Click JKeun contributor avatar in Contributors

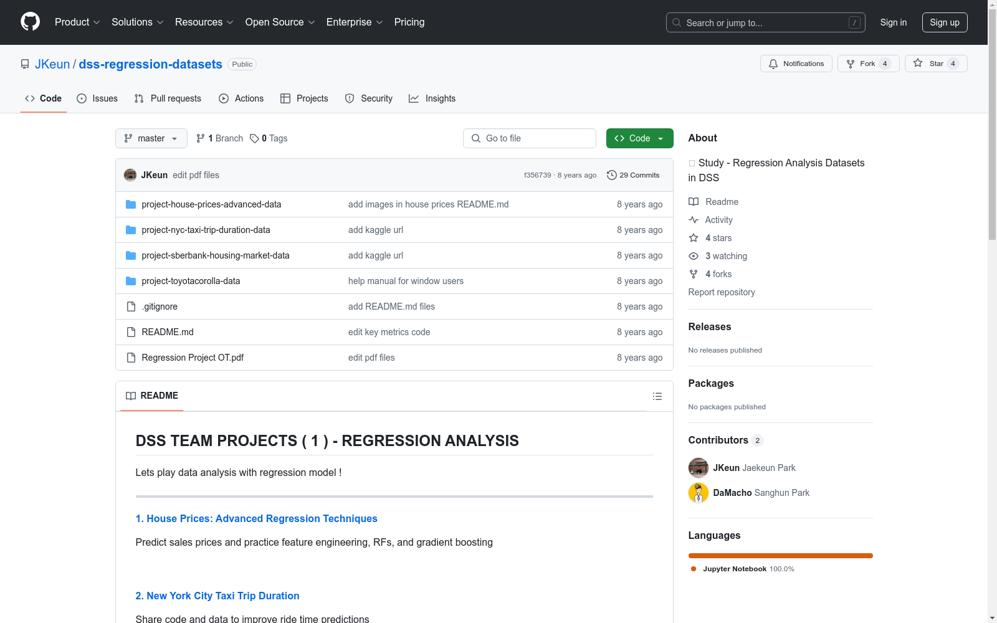point(699,468)
